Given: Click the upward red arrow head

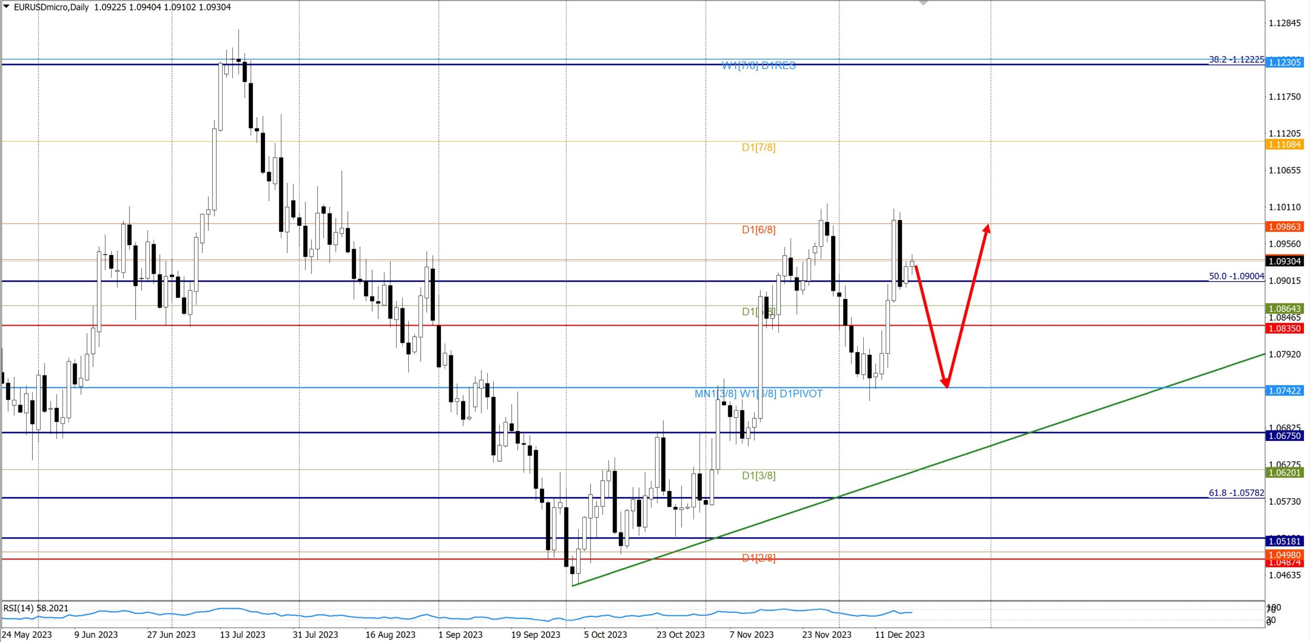Looking at the screenshot, I should (x=987, y=228).
